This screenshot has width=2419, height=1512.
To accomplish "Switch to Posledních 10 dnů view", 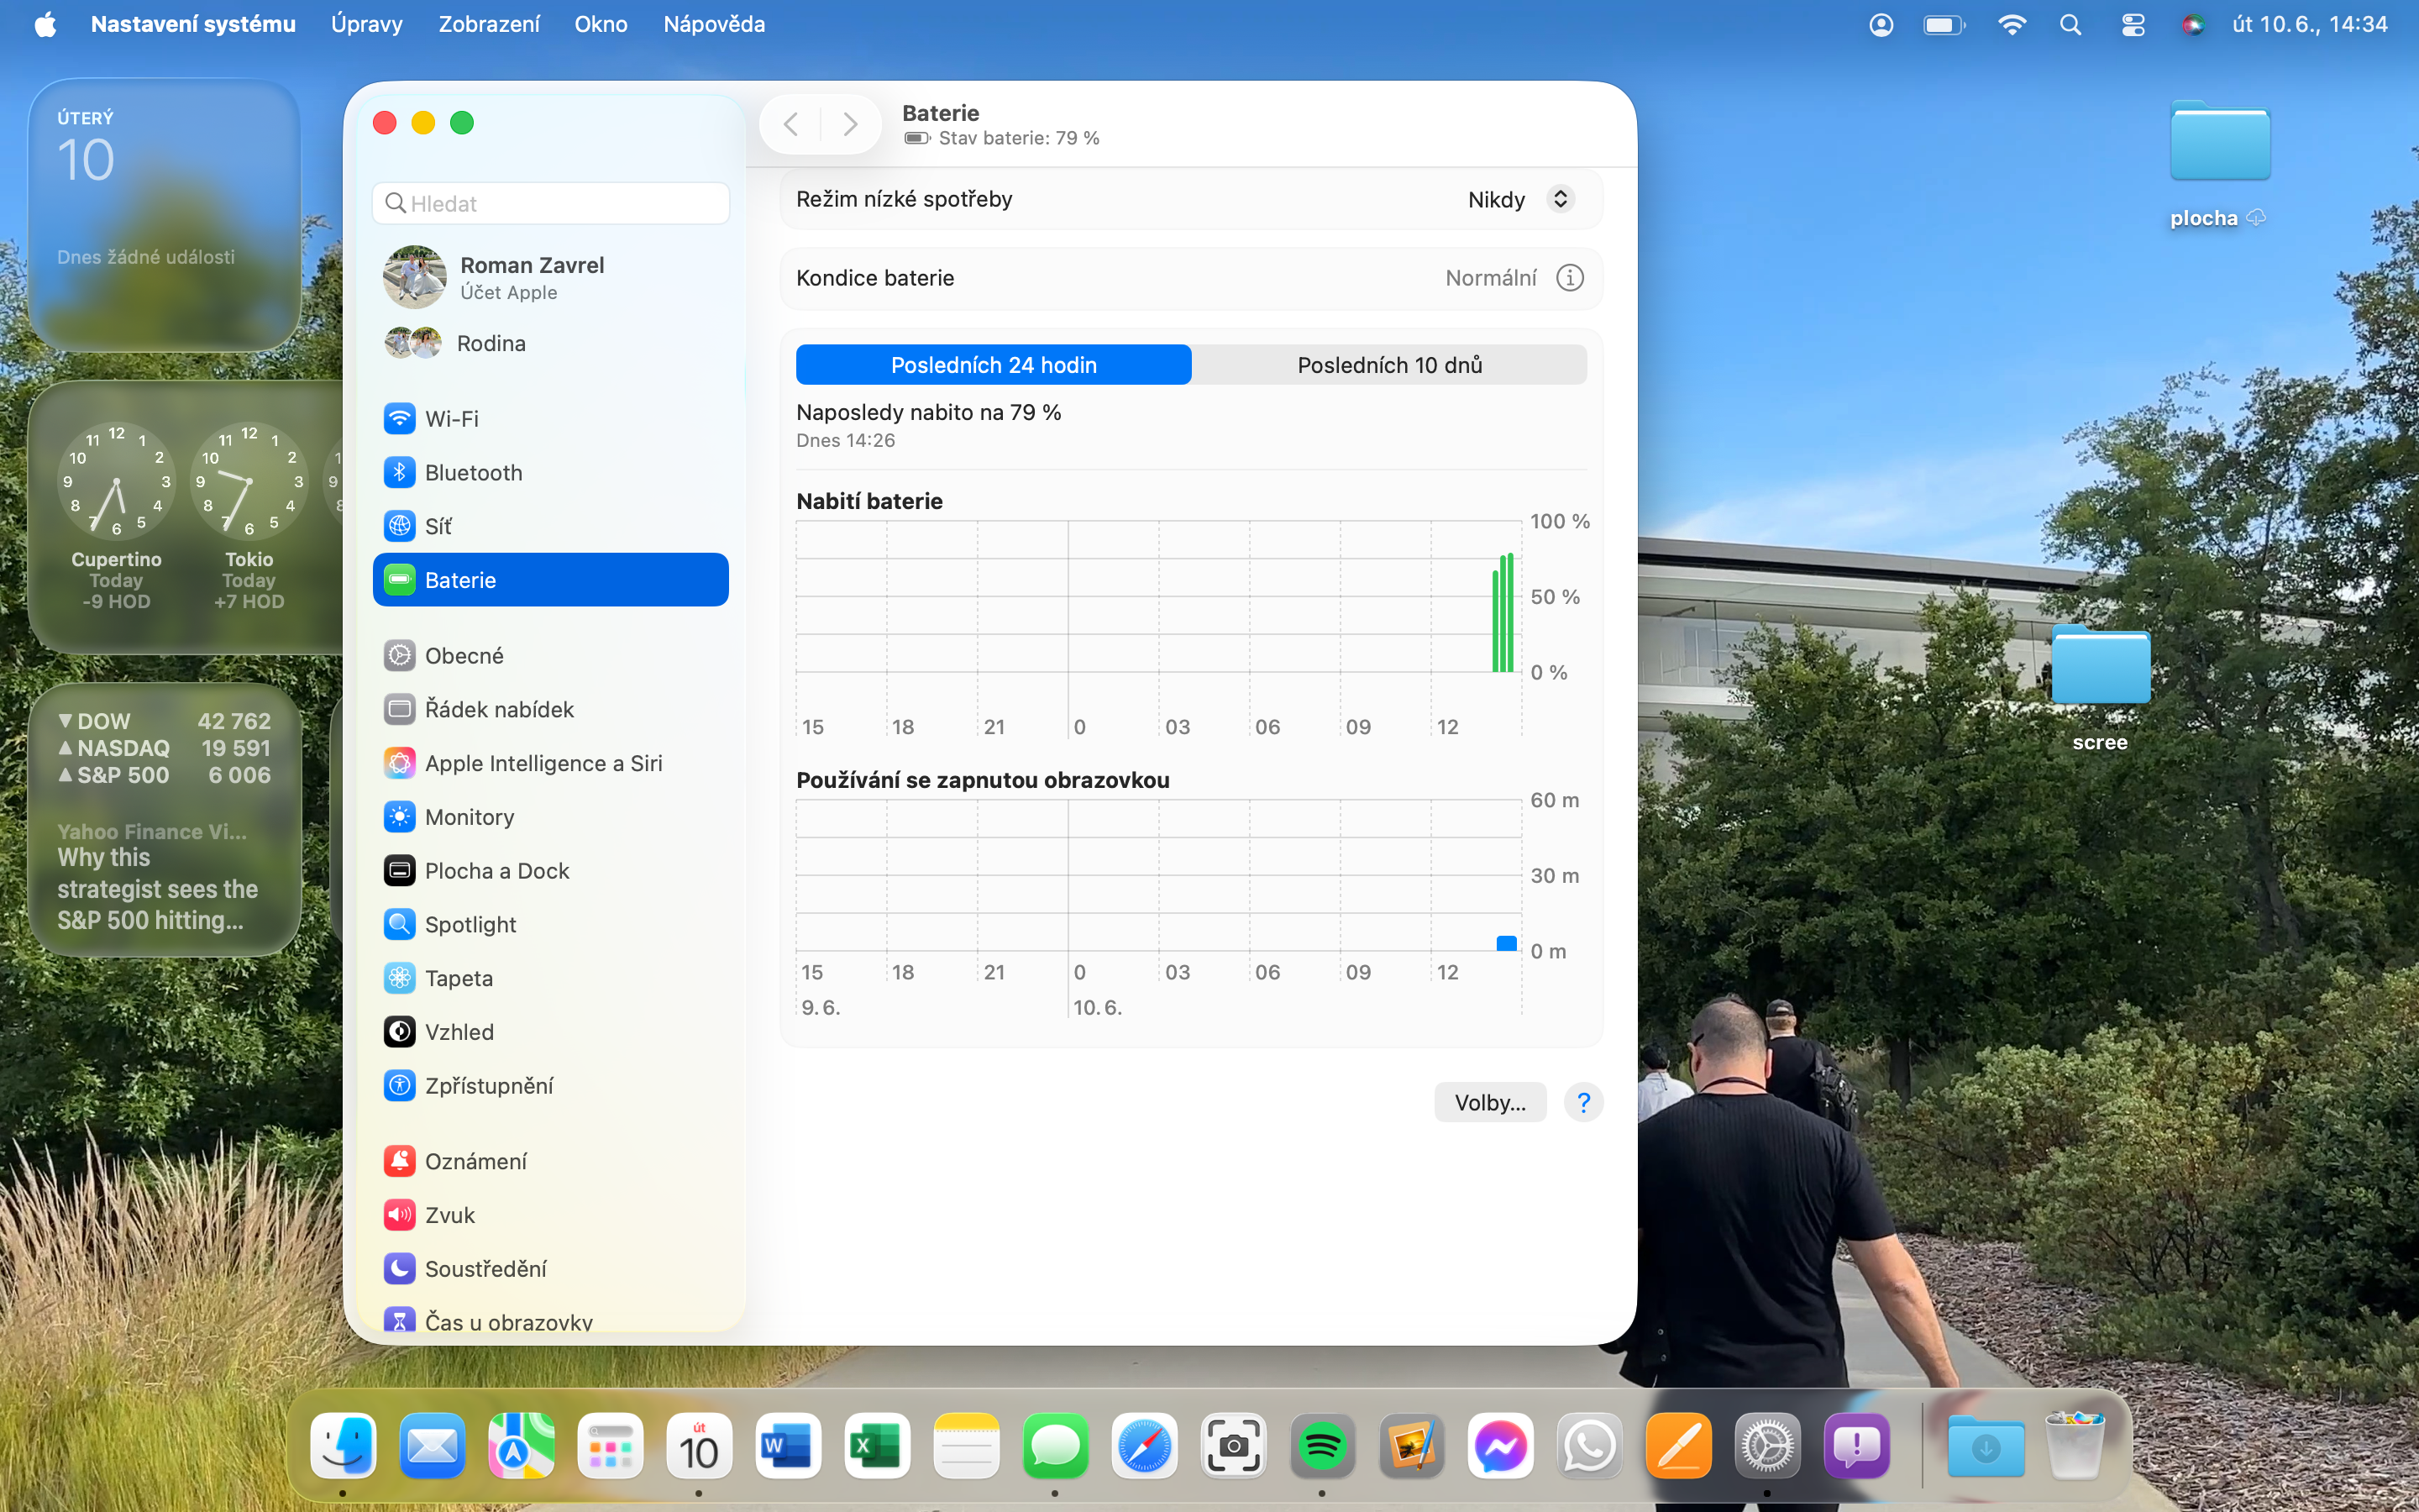I will 1388,365.
